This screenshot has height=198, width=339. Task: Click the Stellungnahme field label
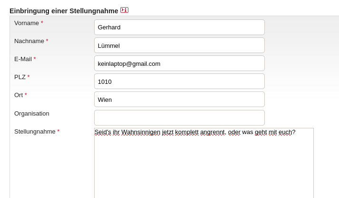35,132
